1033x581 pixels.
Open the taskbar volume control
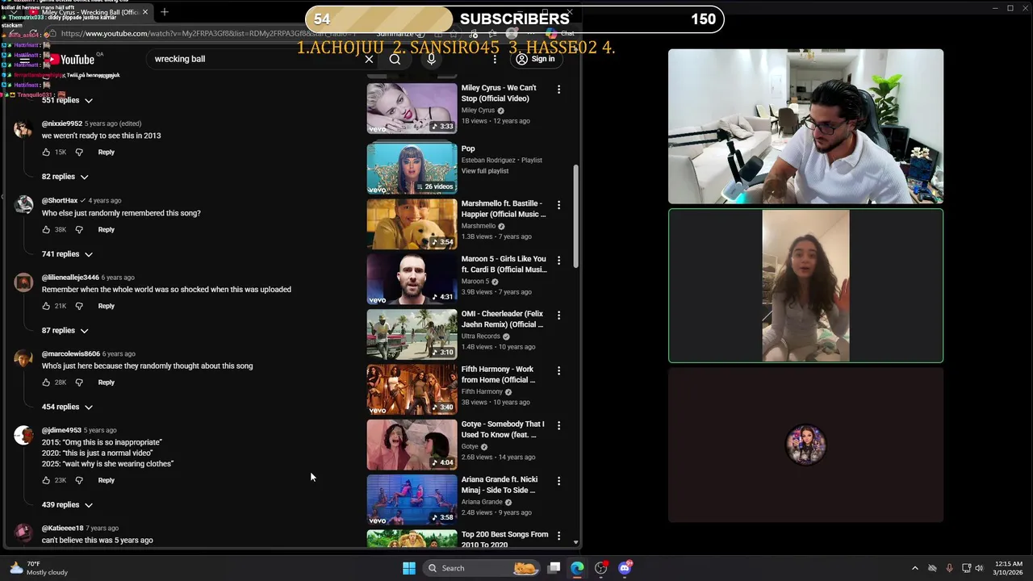pos(979,568)
